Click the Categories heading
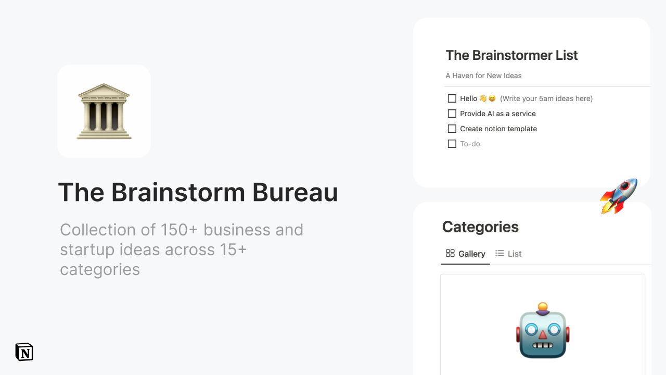666x375 pixels. (x=480, y=227)
